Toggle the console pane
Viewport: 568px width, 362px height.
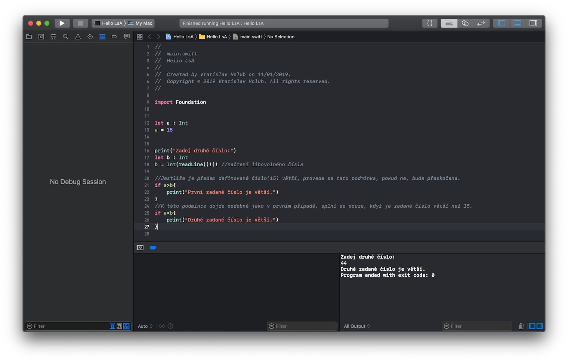540,326
